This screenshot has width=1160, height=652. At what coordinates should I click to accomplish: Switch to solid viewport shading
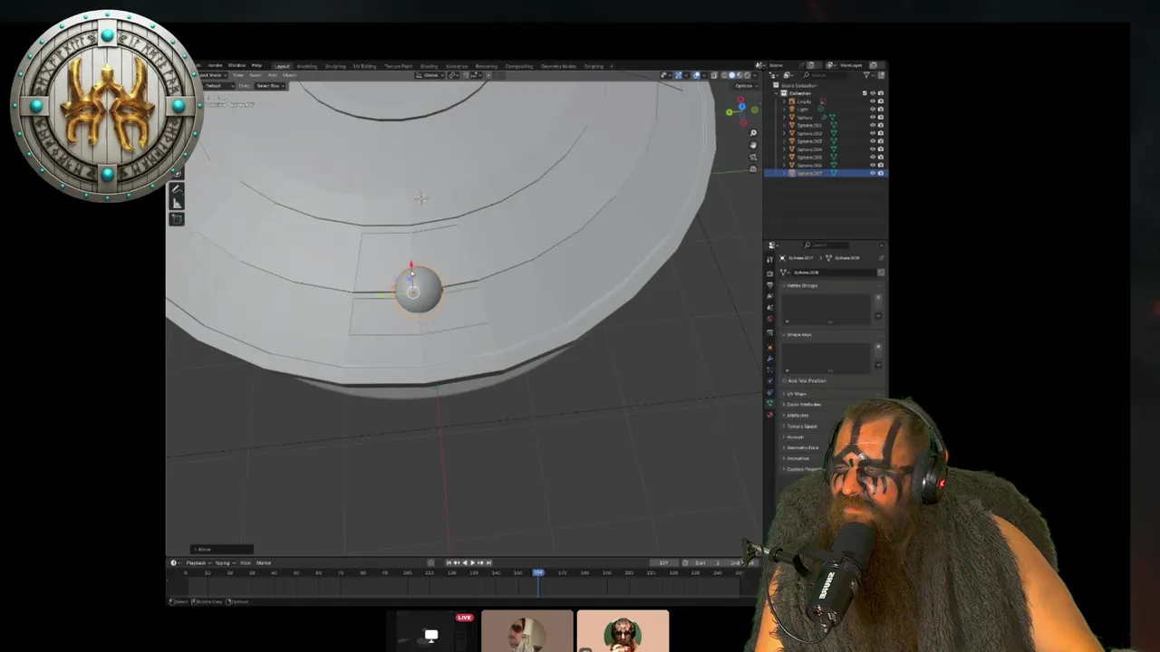(732, 75)
